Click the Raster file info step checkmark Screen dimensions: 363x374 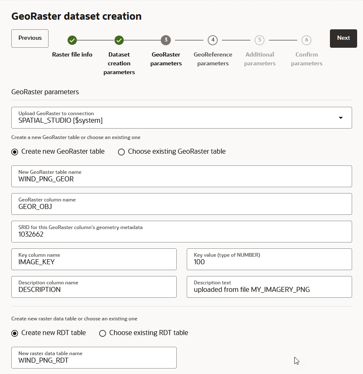coord(72,40)
